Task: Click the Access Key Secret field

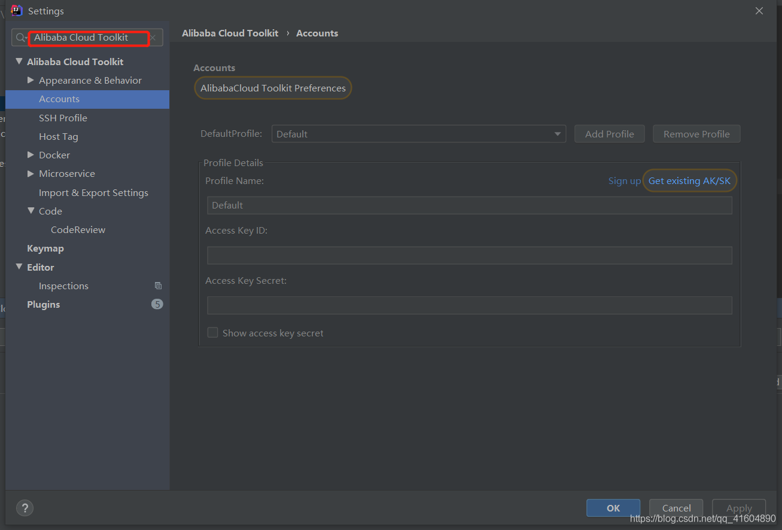Action: point(469,305)
